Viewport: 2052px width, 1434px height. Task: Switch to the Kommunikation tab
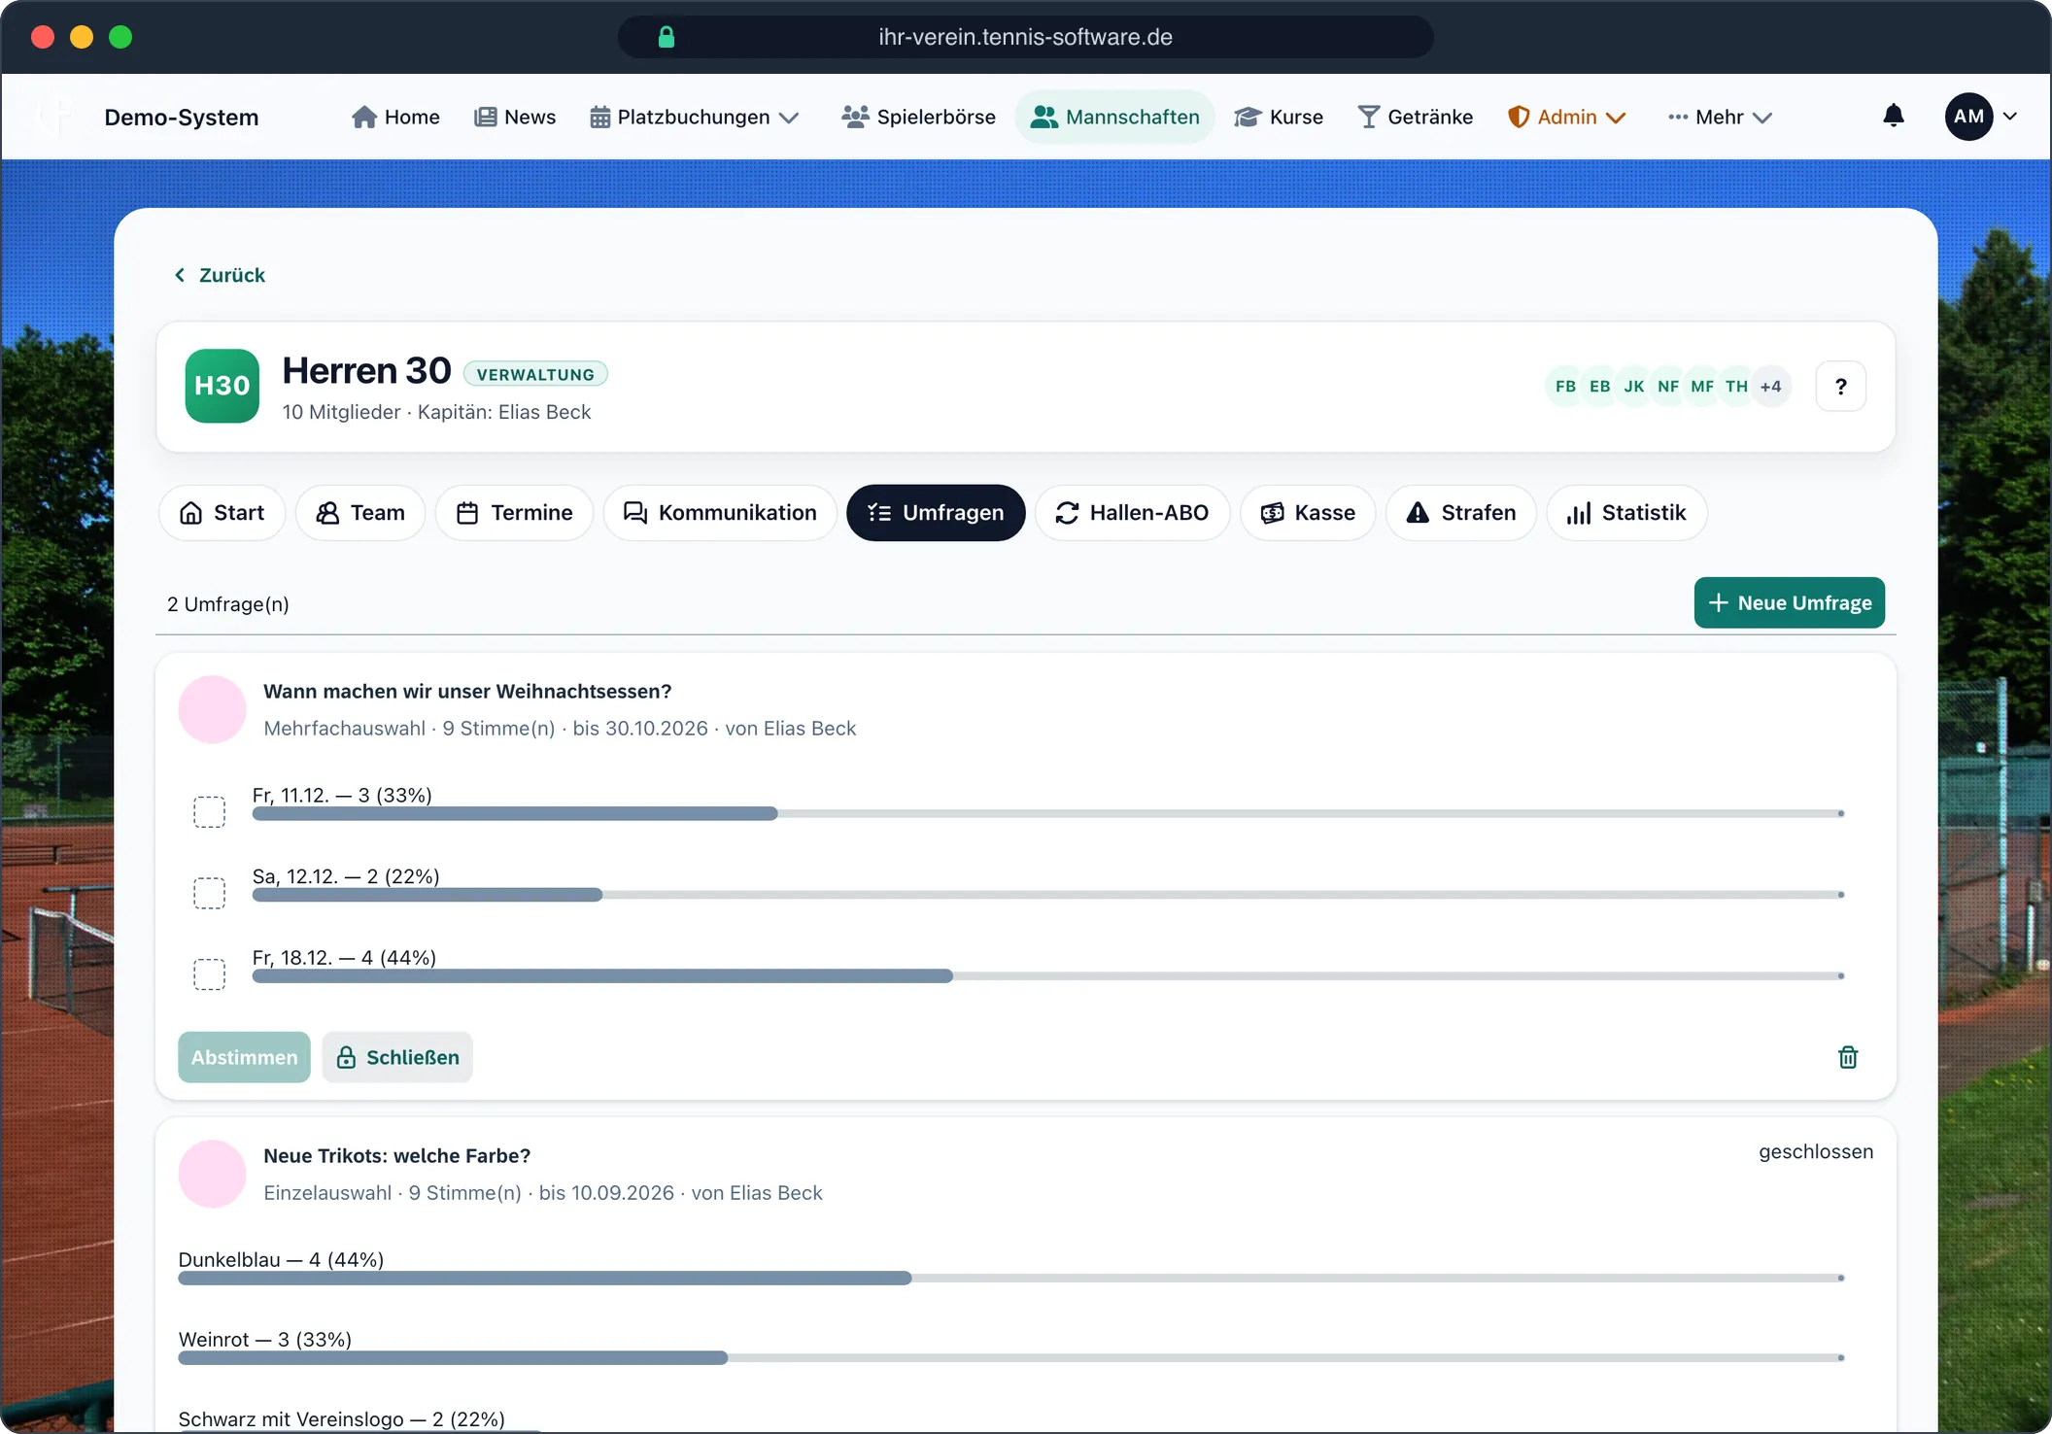pyautogui.click(x=720, y=512)
